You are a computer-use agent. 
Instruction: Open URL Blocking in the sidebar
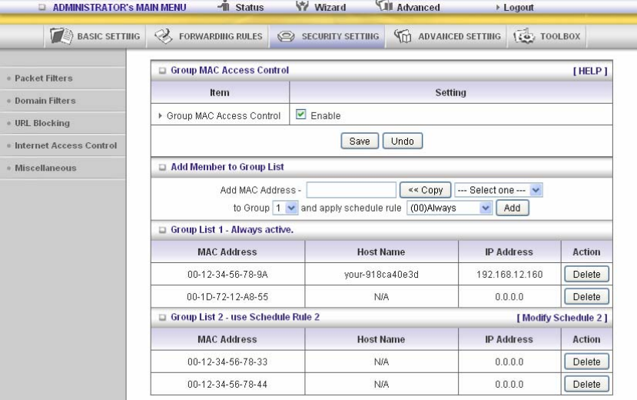(42, 123)
